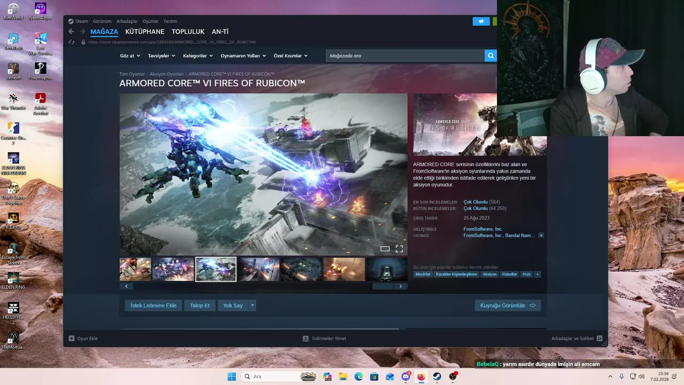
Task: Open the Phasmophobia desktop shortcut
Action: [x=41, y=71]
